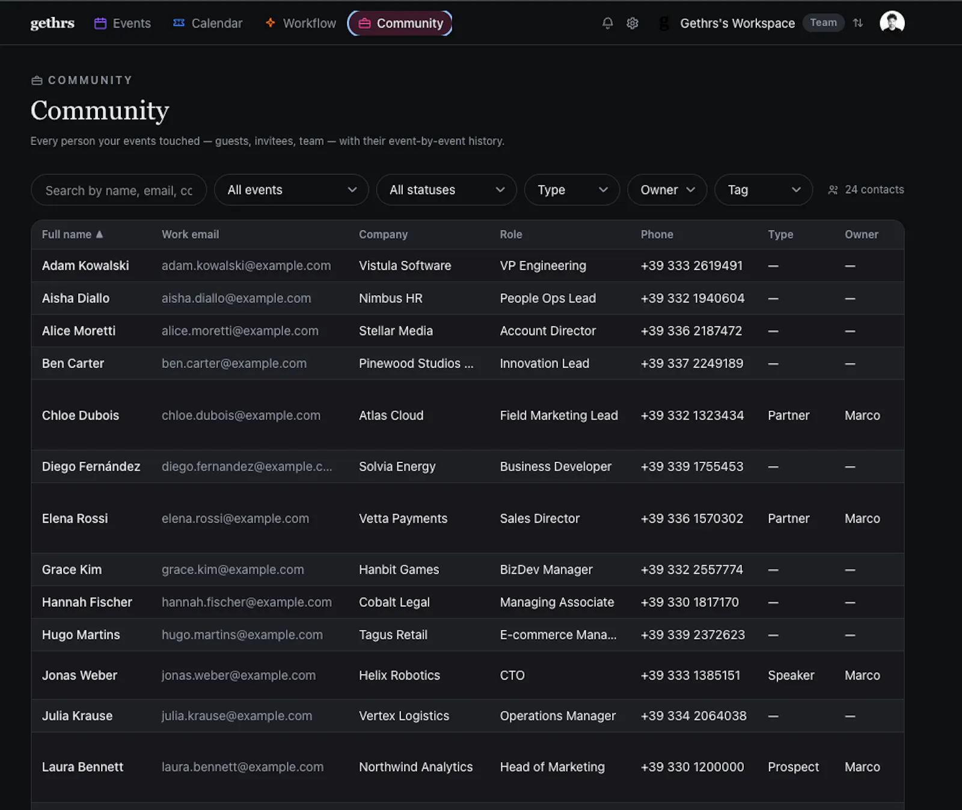Open Diego Fernández contact
962x810 pixels.
468,467
